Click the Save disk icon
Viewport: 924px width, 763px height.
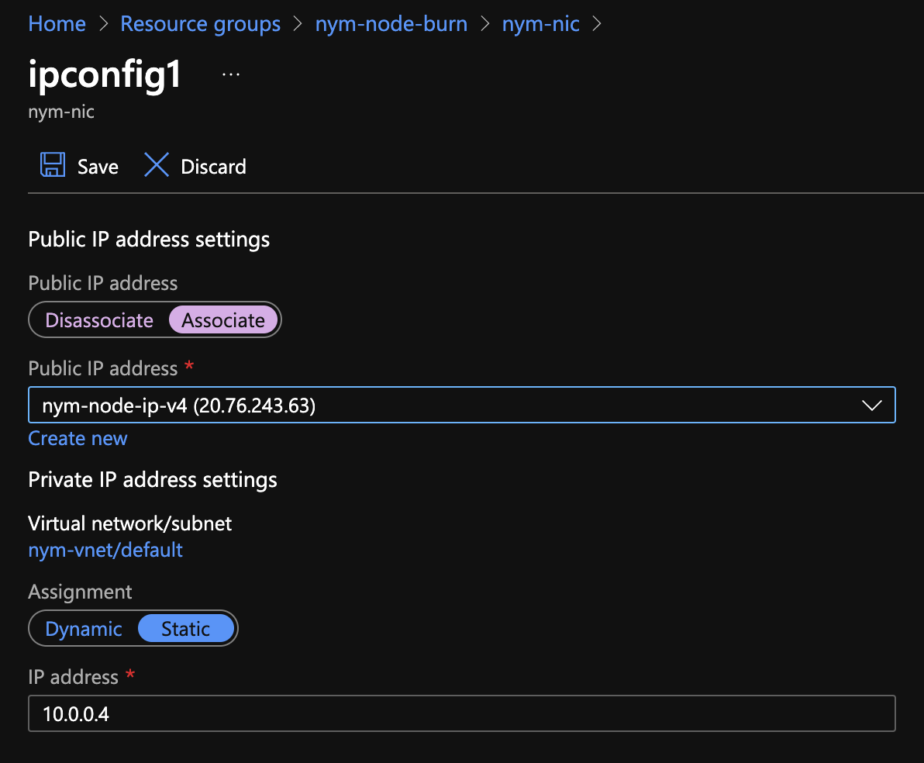click(53, 164)
